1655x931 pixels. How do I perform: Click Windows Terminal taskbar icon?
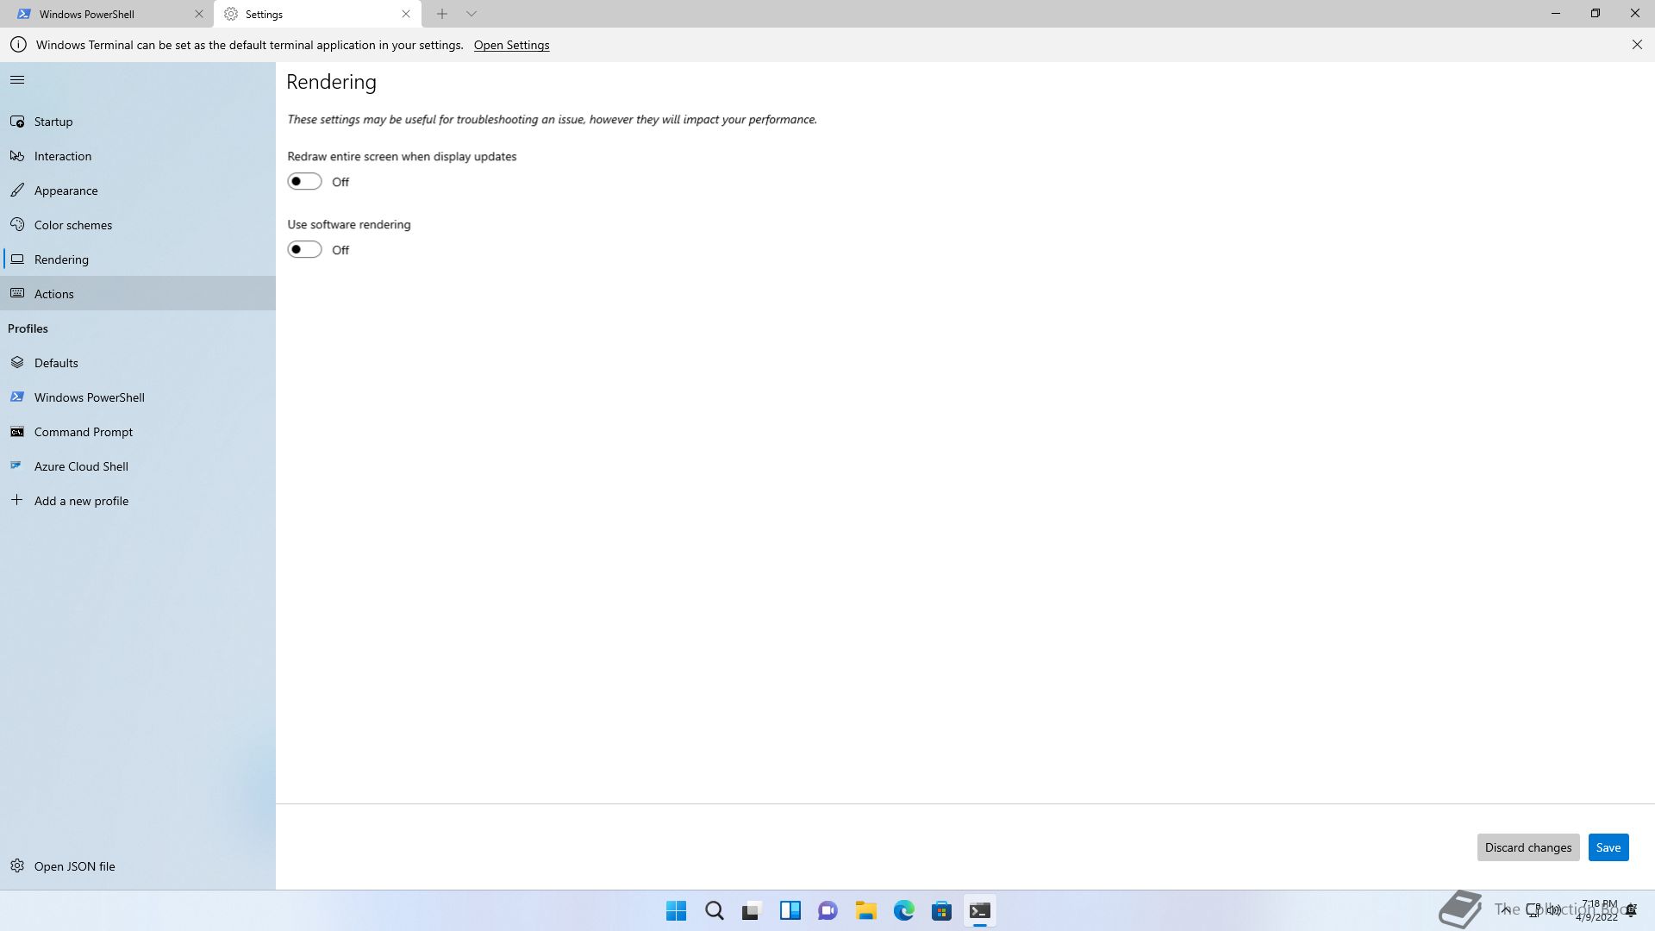tap(980, 910)
